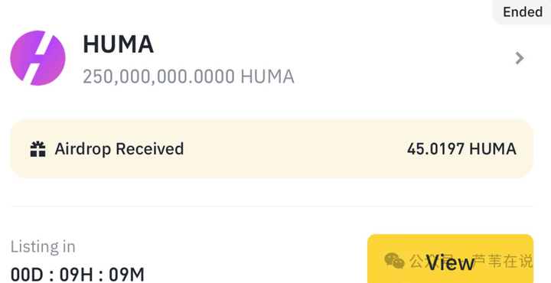Click the Chinese watermark text beside View
551x283 pixels.
tap(471, 262)
